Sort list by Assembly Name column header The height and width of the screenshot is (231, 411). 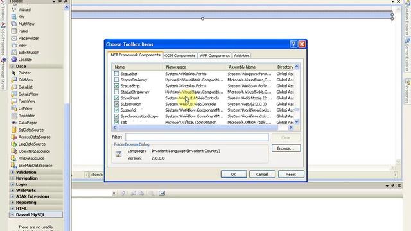tap(250, 67)
